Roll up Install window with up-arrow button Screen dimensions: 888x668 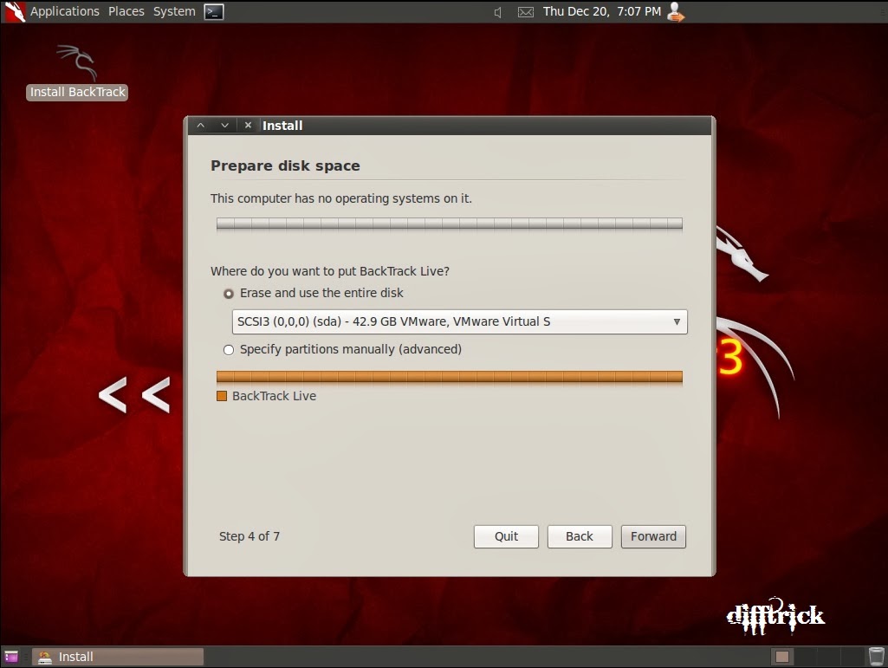pyautogui.click(x=200, y=126)
